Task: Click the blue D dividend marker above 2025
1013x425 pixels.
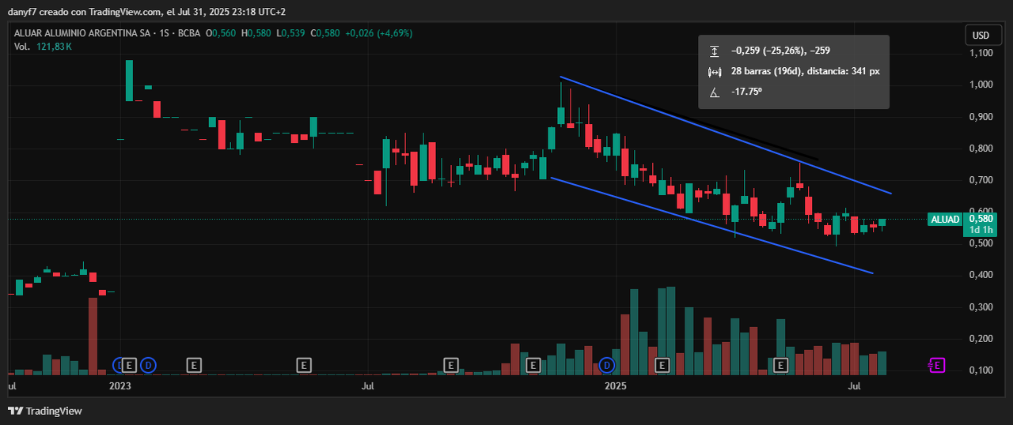Action: click(607, 365)
